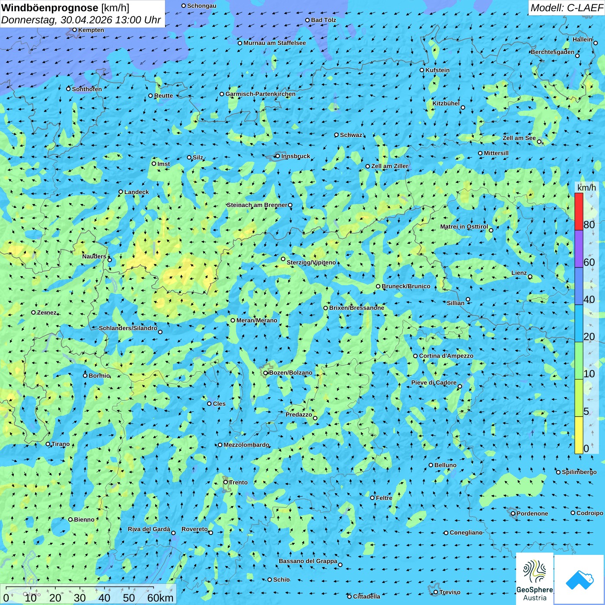Click the 'Conegliano' label
Viewport: 605px width, 605px height.
point(466,532)
